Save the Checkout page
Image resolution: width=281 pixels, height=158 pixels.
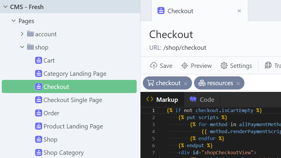coord(161,66)
